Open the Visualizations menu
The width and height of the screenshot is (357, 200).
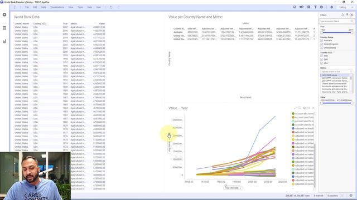pos(57,7)
